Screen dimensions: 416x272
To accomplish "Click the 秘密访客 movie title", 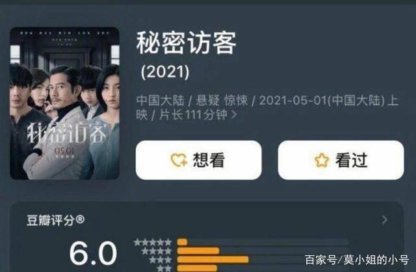I will (x=187, y=43).
